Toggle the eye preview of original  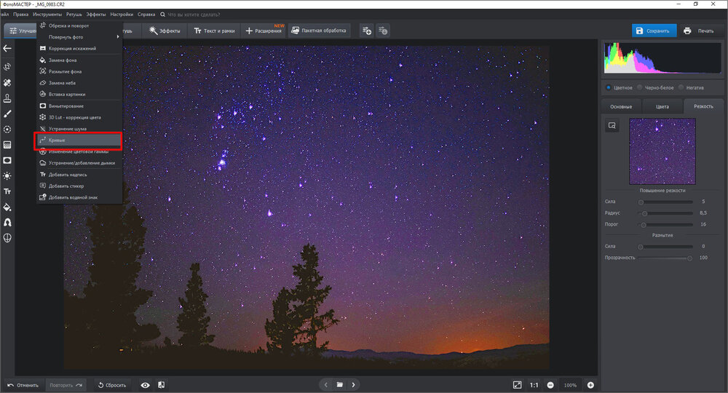145,385
